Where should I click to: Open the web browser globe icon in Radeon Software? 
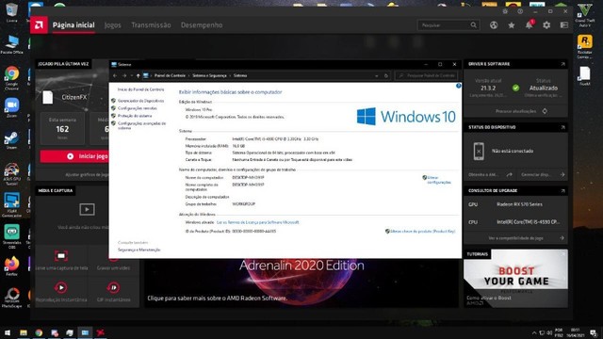(494, 25)
